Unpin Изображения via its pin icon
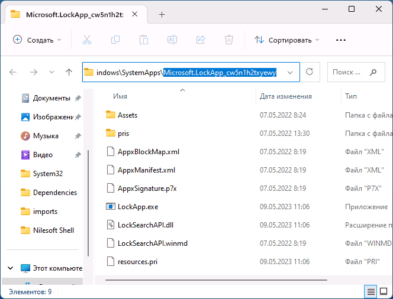The image size is (393, 299). [78, 117]
